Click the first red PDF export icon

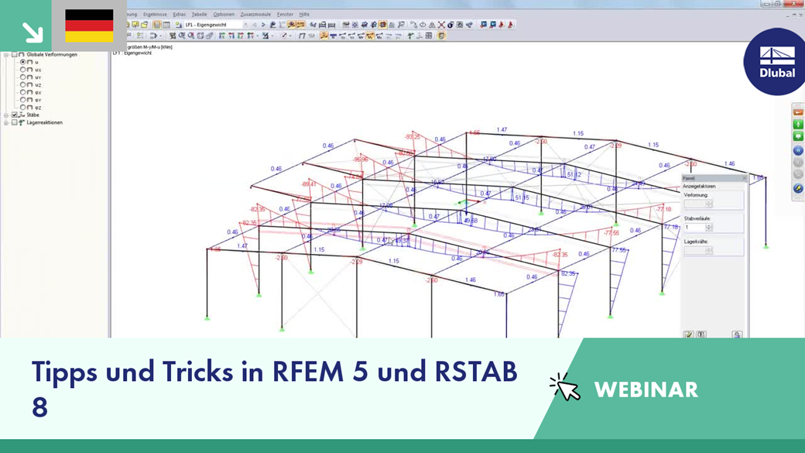click(x=501, y=25)
